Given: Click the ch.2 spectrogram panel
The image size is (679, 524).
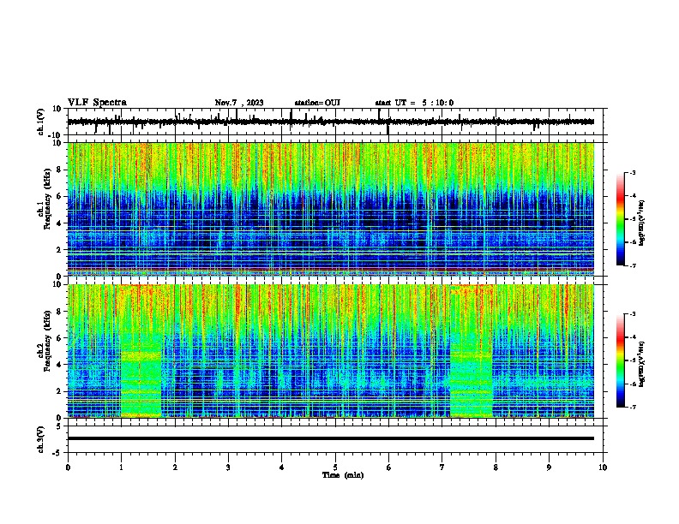Looking at the screenshot, I should (x=331, y=351).
